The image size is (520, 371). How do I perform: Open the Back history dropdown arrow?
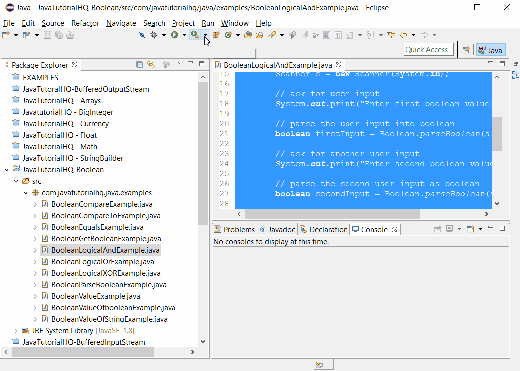[x=413, y=35]
